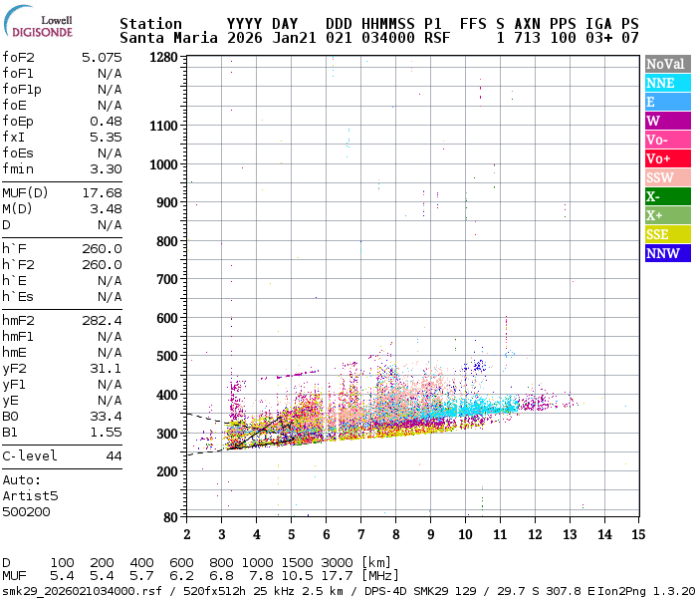Click the 600 km height axis label
This screenshot has height=598, width=697.
pyautogui.click(x=167, y=318)
